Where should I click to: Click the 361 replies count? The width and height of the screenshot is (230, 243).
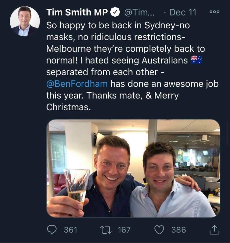point(70,230)
